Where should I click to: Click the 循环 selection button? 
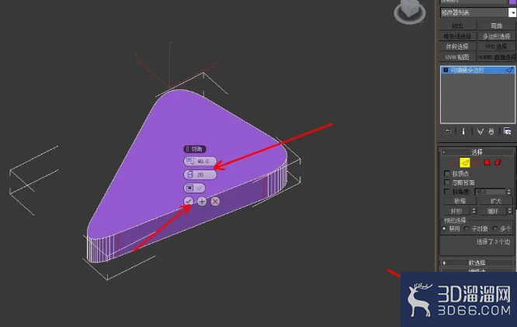click(493, 210)
